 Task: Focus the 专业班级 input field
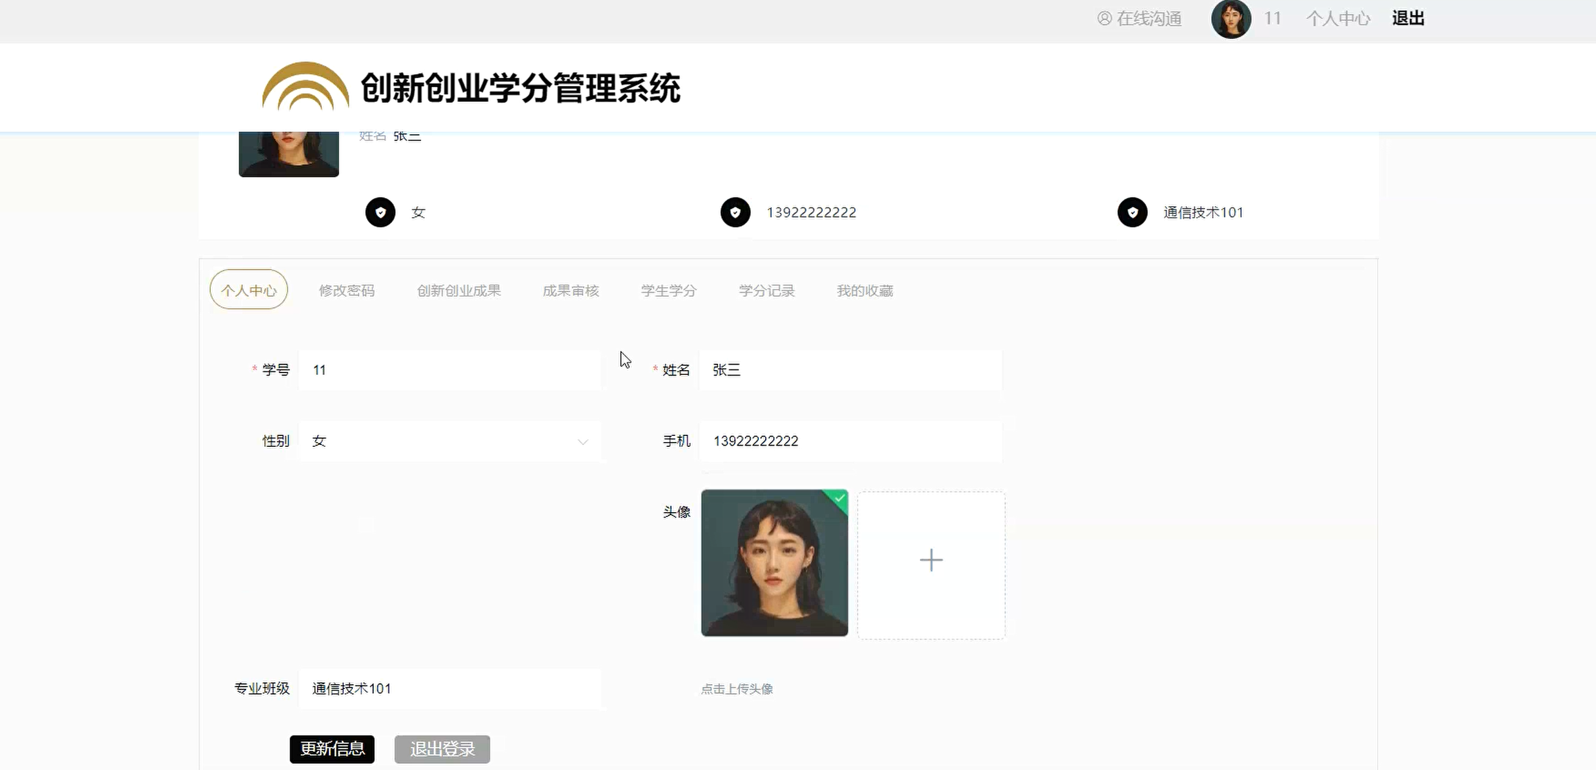click(x=450, y=689)
